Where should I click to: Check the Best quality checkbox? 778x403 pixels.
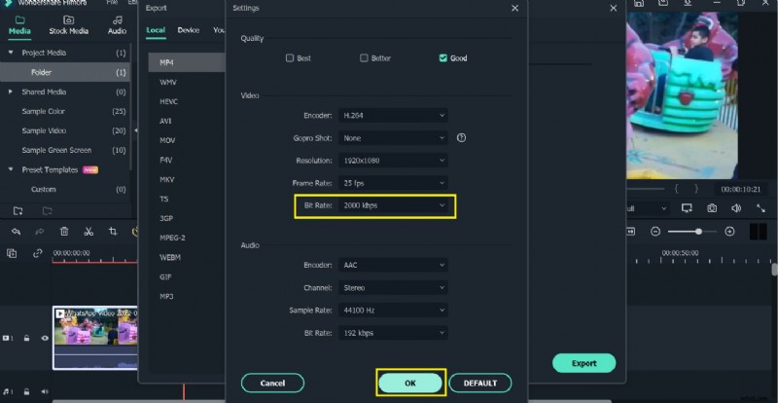click(290, 58)
